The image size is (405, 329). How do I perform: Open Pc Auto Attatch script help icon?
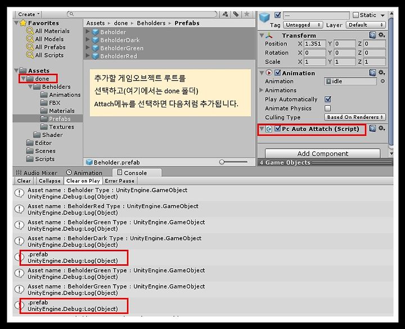(x=372, y=128)
